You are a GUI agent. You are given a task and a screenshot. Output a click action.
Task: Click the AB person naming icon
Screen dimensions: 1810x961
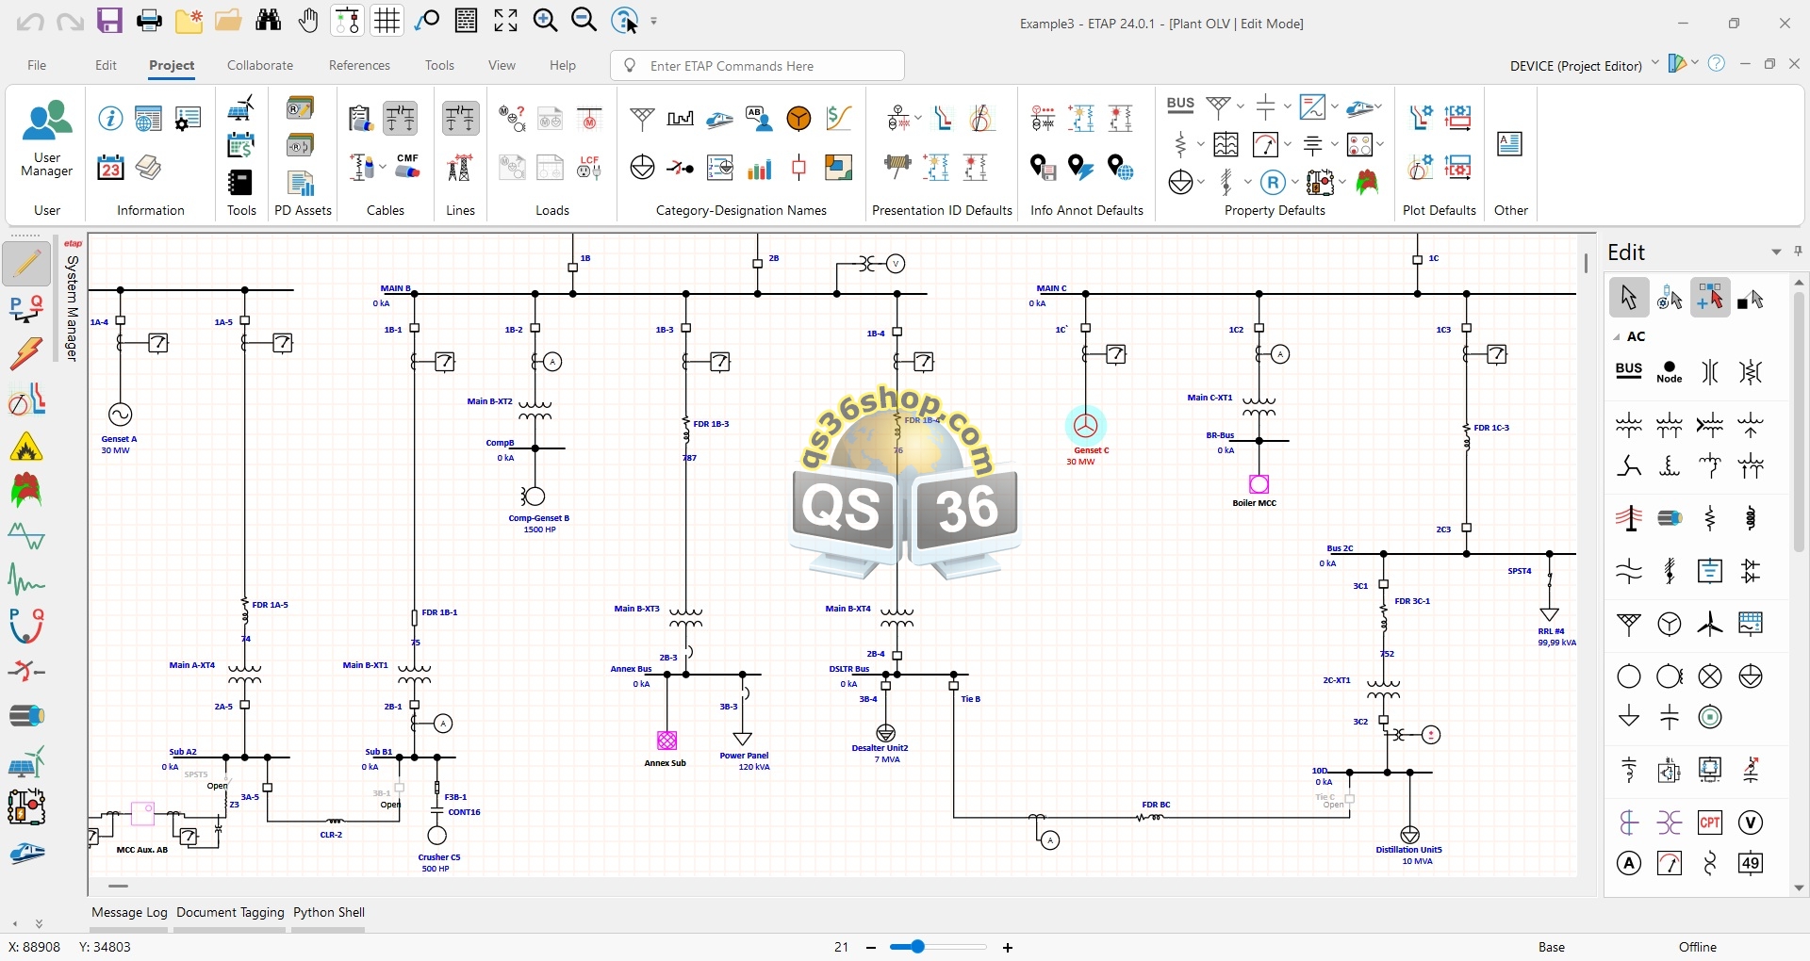(x=759, y=119)
